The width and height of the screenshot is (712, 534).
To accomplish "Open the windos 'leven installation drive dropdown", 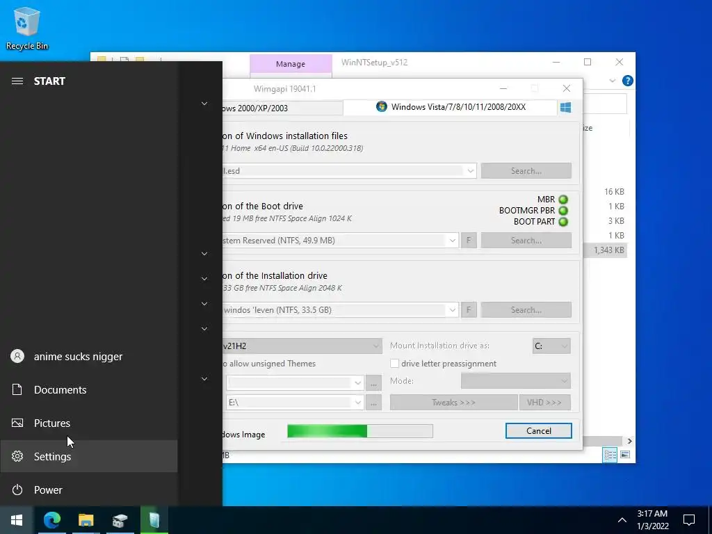I will (x=452, y=309).
